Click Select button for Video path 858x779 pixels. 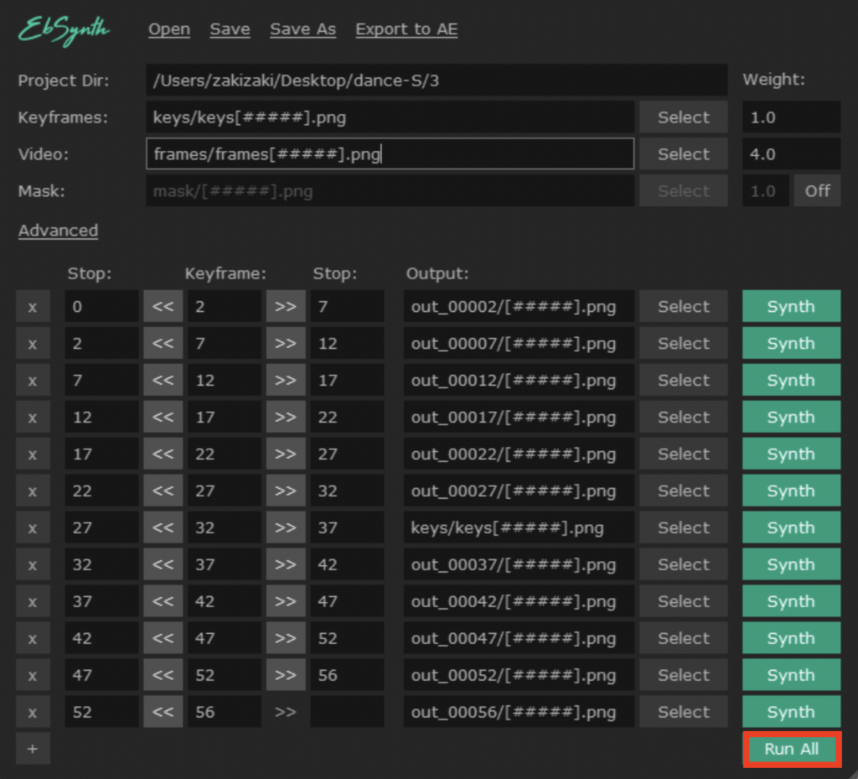click(x=683, y=154)
